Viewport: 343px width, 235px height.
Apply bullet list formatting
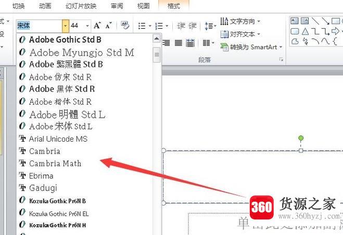[x=142, y=26]
